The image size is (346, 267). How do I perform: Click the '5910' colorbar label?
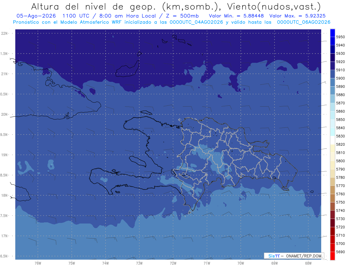[x=341, y=70]
